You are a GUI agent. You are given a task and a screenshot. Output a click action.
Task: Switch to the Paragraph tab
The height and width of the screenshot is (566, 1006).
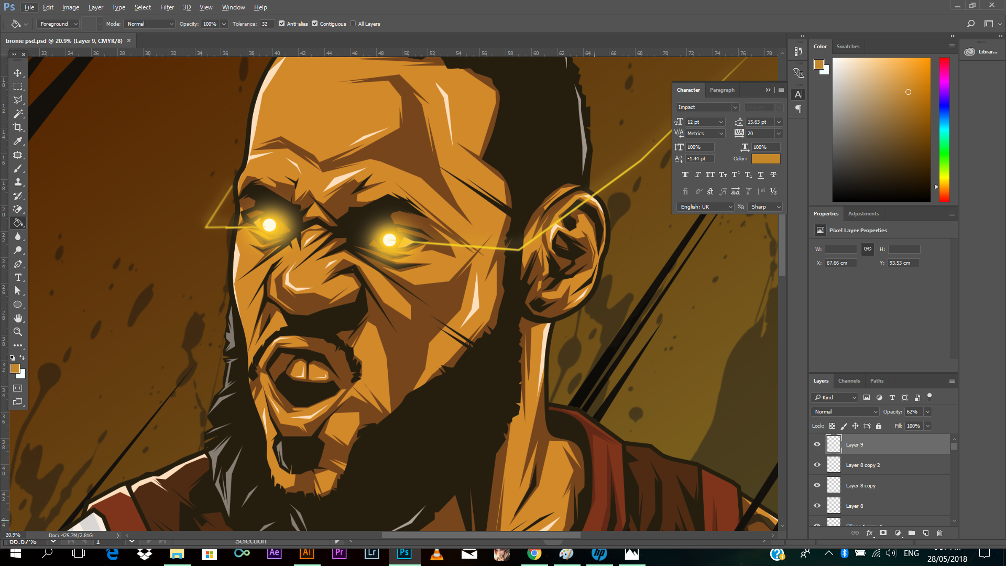pyautogui.click(x=722, y=90)
